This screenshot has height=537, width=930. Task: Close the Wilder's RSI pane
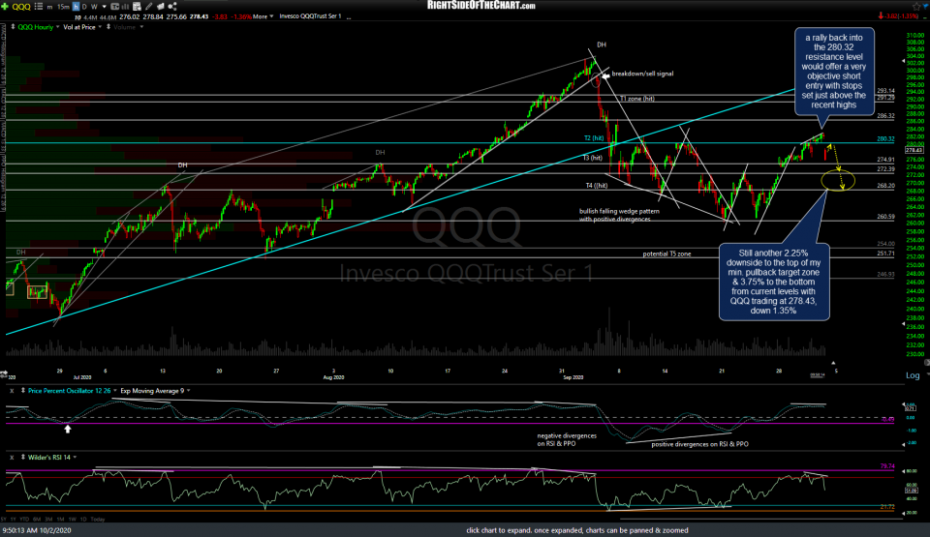click(x=12, y=458)
